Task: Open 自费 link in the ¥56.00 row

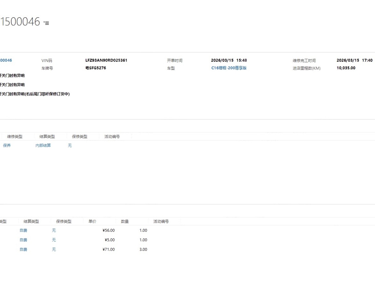Action: click(23, 230)
